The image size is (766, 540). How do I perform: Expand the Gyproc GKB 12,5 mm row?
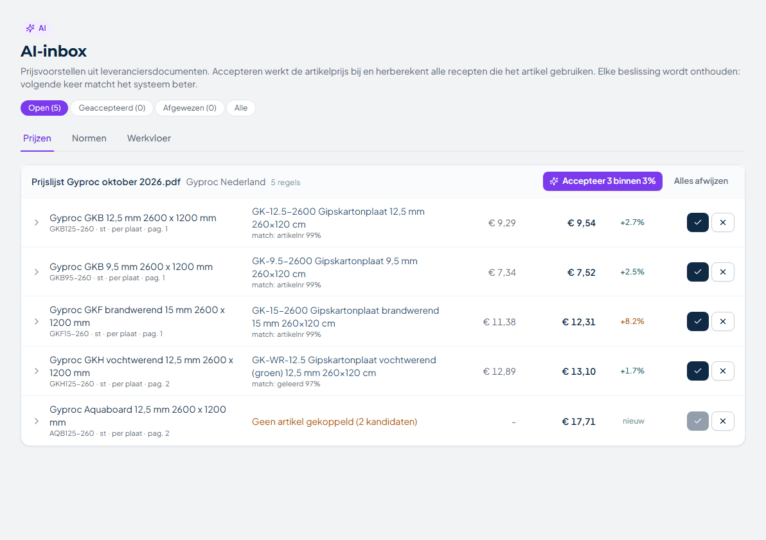(36, 223)
